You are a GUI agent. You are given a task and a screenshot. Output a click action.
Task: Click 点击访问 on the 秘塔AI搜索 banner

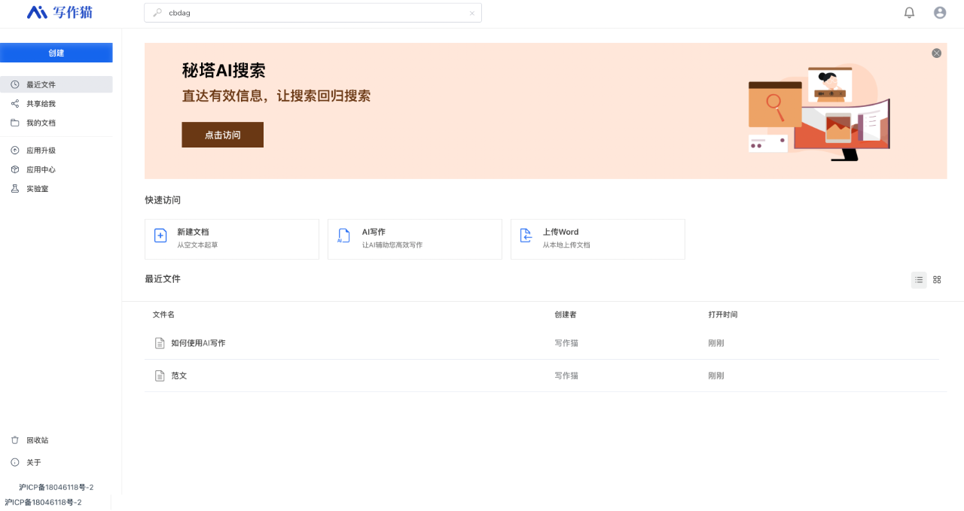[222, 135]
